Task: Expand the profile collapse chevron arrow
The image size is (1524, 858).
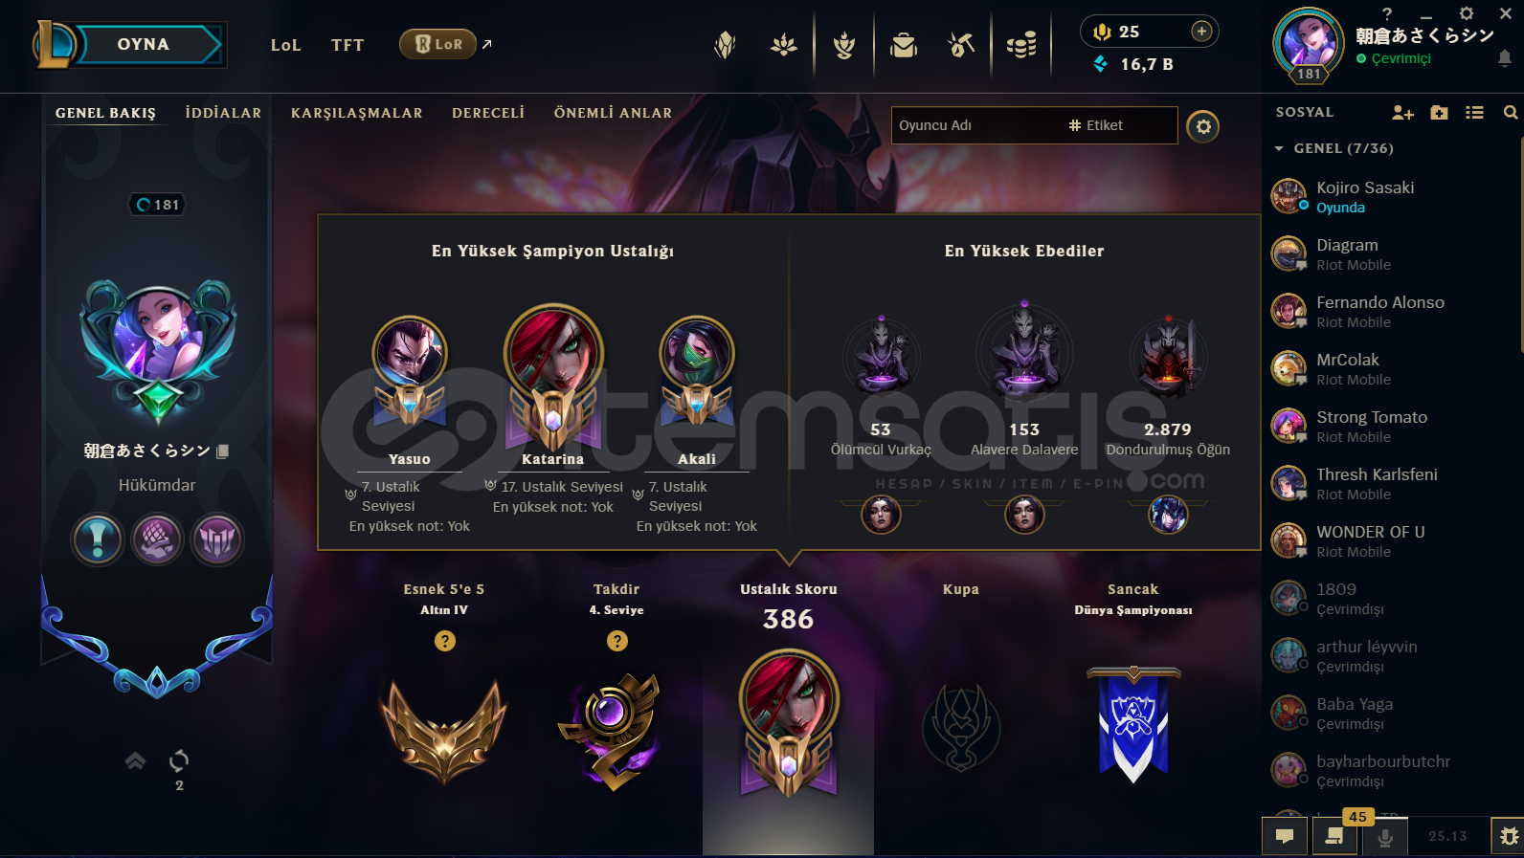Action: (x=136, y=760)
